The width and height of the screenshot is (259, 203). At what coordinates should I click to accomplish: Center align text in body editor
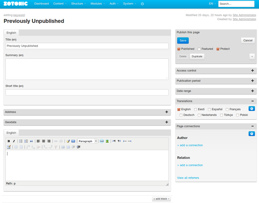point(44,141)
